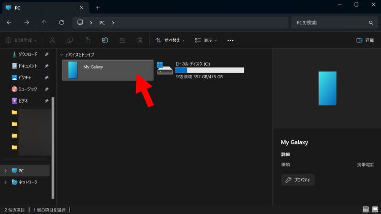
Task: Open ミュージック in the sidebar
Action: [24, 89]
